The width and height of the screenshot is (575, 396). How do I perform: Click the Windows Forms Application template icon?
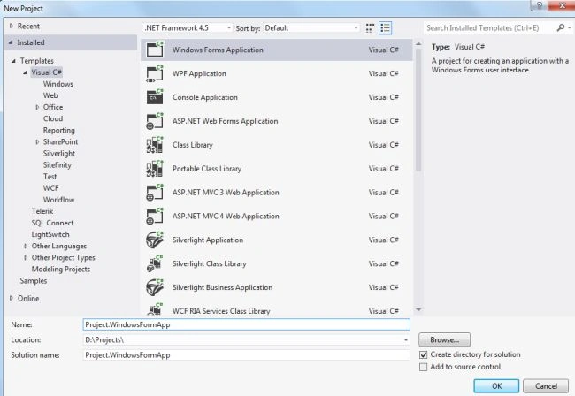tap(155, 49)
